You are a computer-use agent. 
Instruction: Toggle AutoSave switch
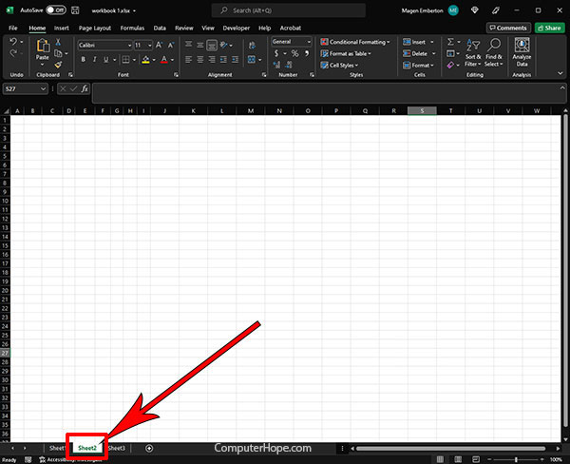click(x=56, y=10)
